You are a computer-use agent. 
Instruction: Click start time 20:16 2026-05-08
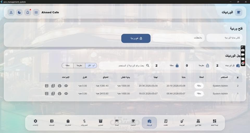point(176,86)
